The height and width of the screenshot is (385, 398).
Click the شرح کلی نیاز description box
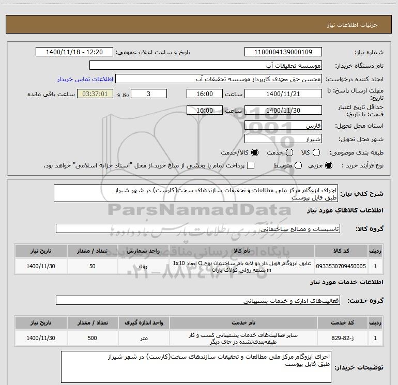pyautogui.click(x=196, y=194)
